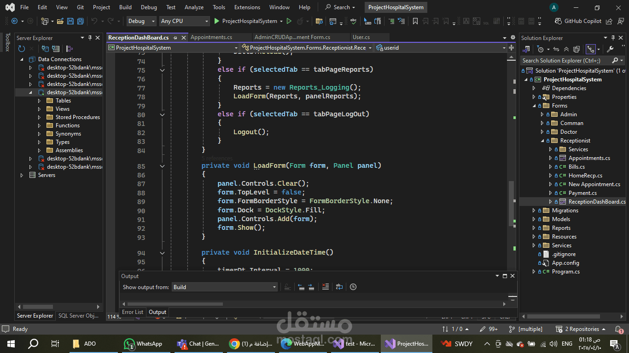Start debugging ProjectHospitalSystem
The width and height of the screenshot is (629, 353).
[x=245, y=21]
